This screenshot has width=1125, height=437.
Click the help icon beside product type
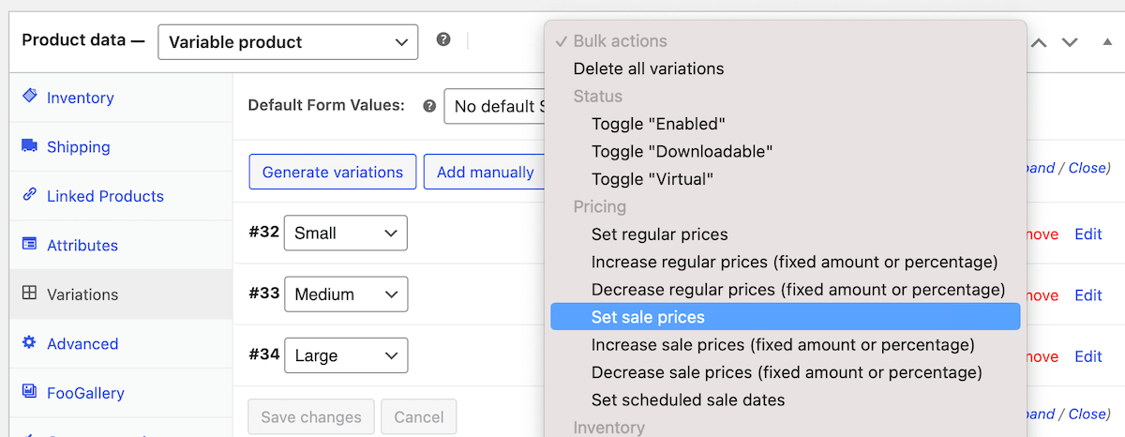[x=443, y=40]
